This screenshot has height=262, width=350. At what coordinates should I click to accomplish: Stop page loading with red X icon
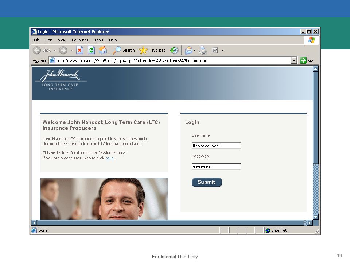[x=79, y=50]
